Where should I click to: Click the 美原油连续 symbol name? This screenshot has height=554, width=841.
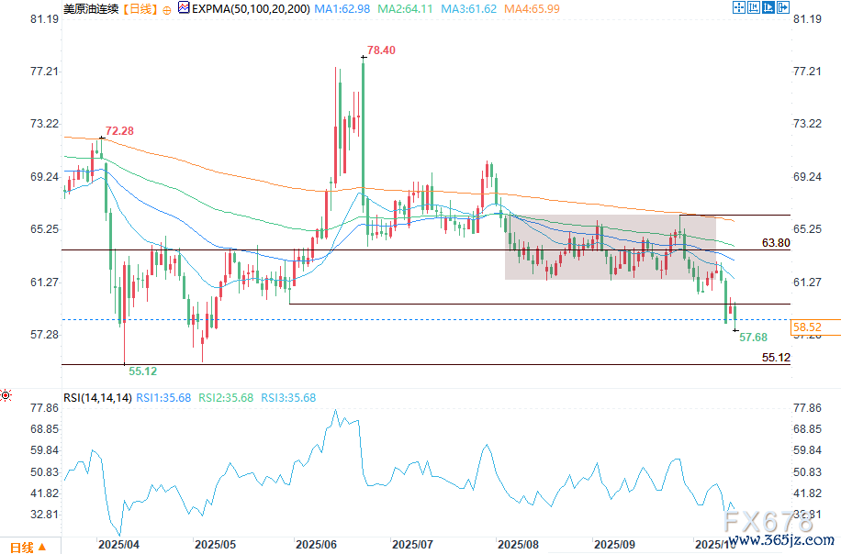click(x=90, y=9)
